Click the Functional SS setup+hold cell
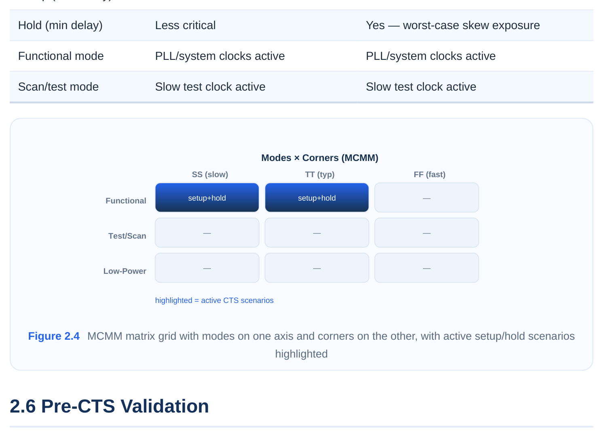 [x=207, y=198]
